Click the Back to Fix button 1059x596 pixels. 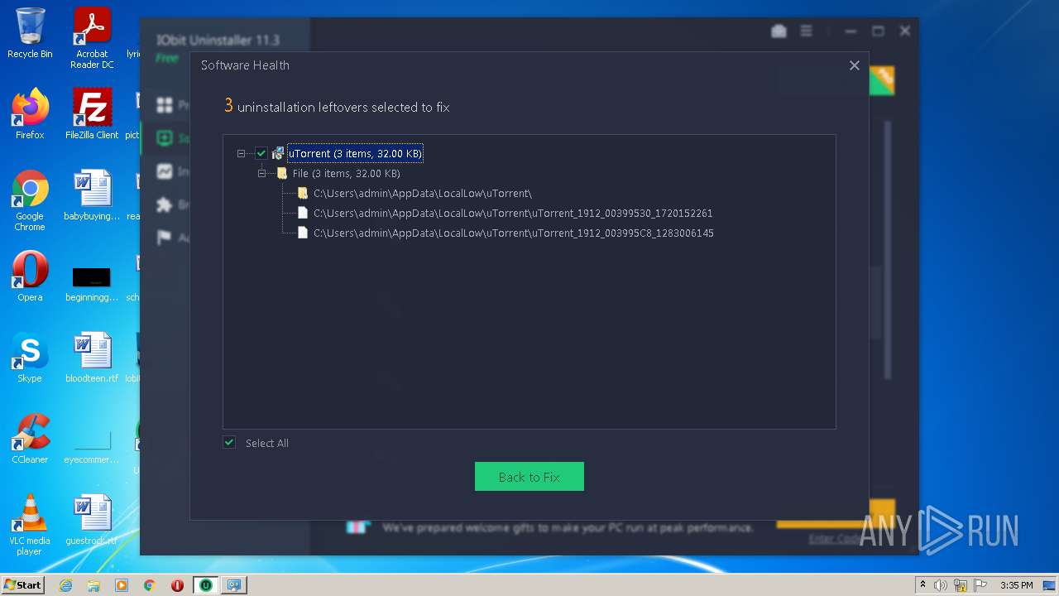(529, 477)
